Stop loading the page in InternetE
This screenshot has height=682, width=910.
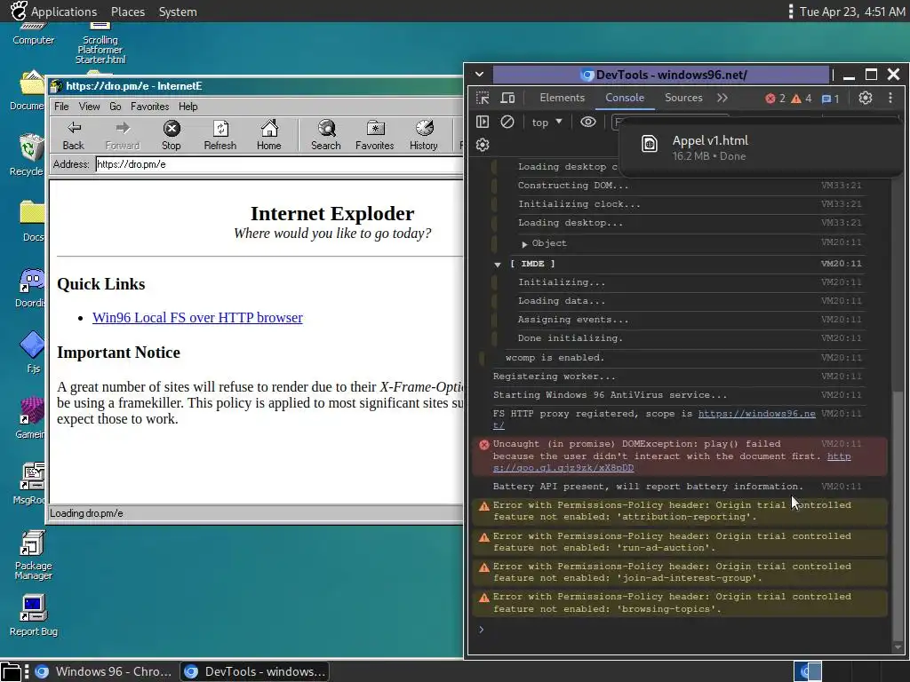[172, 135]
